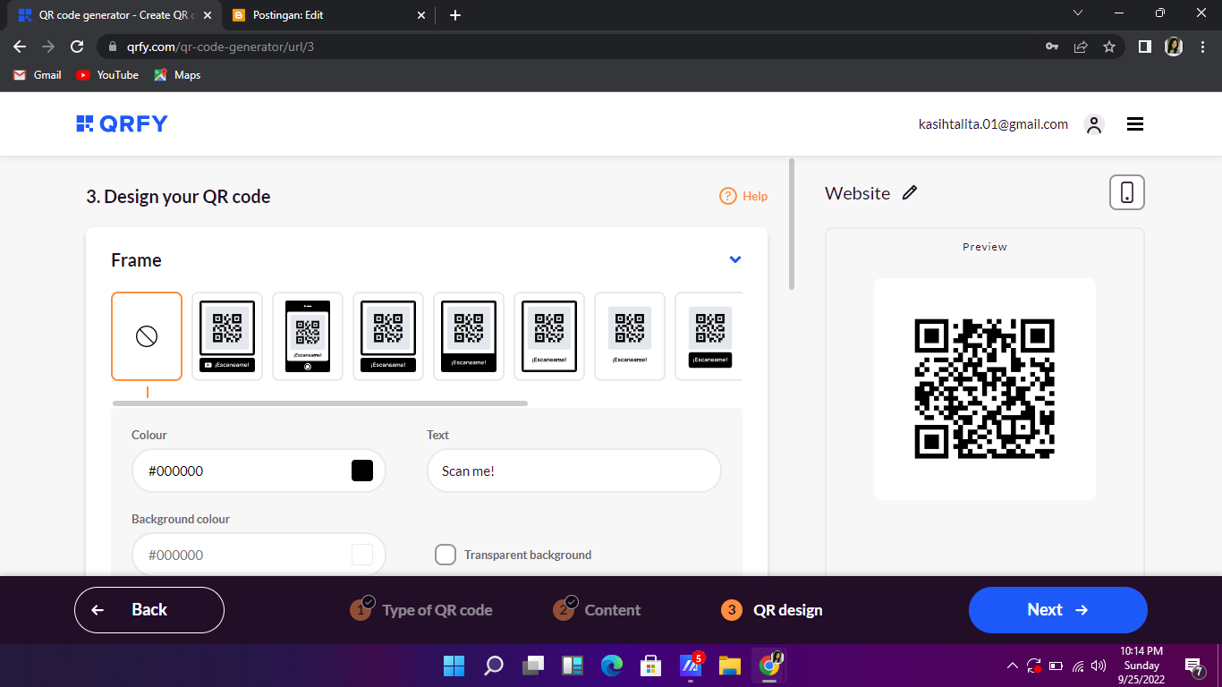Choose the seventh borderless frame with text

630,336
